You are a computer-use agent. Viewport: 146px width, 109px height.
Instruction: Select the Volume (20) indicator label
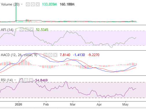10,4
